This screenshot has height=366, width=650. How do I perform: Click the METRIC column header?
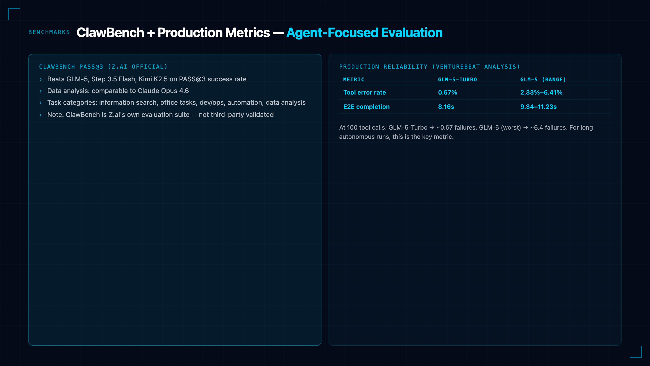[354, 80]
